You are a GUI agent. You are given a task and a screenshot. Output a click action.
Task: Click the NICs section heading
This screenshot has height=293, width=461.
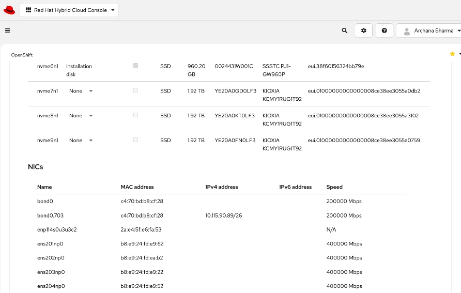click(x=36, y=167)
